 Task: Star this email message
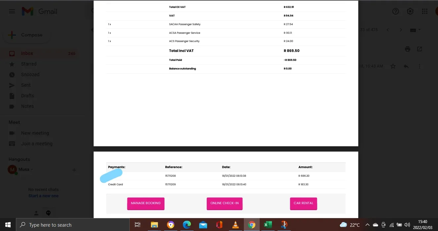(393, 66)
